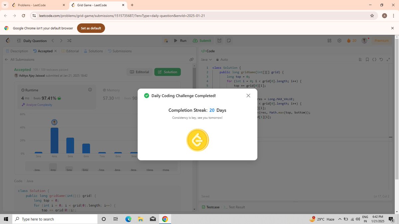Open the tab search dropdown arrow

point(5,5)
